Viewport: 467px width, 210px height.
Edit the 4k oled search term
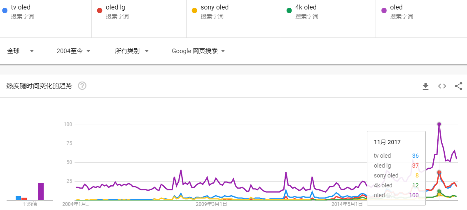pyautogui.click(x=306, y=7)
